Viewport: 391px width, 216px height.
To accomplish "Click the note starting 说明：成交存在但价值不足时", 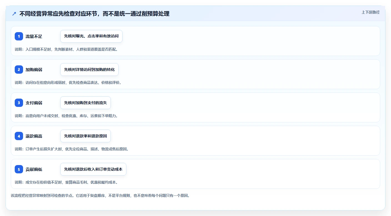I will click(x=66, y=182).
